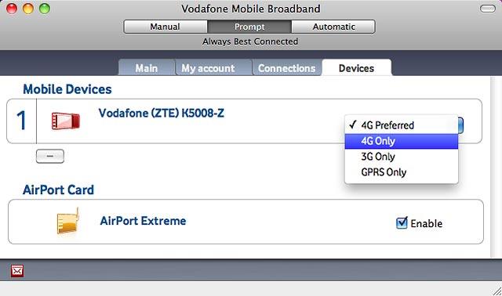Open the Connections tab
Image resolution: width=502 pixels, height=296 pixels.
tap(286, 68)
